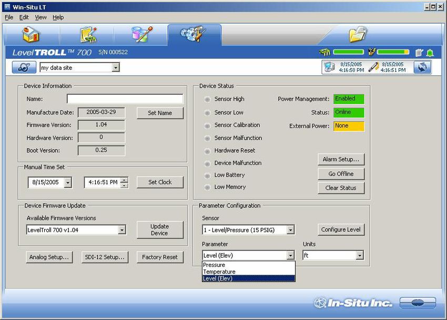Open the View menu
Screen dimensions: 447x320
[x=41, y=17]
